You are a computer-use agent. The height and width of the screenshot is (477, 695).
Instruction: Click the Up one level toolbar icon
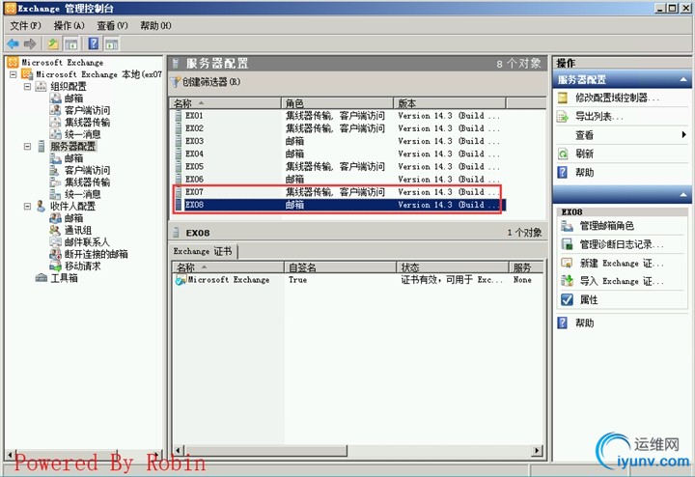coord(53,43)
